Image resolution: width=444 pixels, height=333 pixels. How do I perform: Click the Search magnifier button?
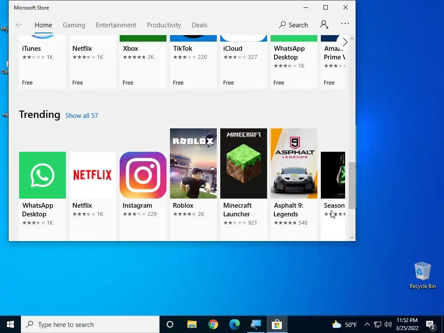[x=294, y=25]
